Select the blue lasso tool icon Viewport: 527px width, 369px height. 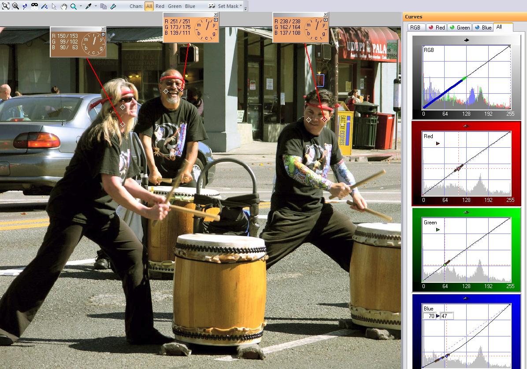(x=25, y=6)
